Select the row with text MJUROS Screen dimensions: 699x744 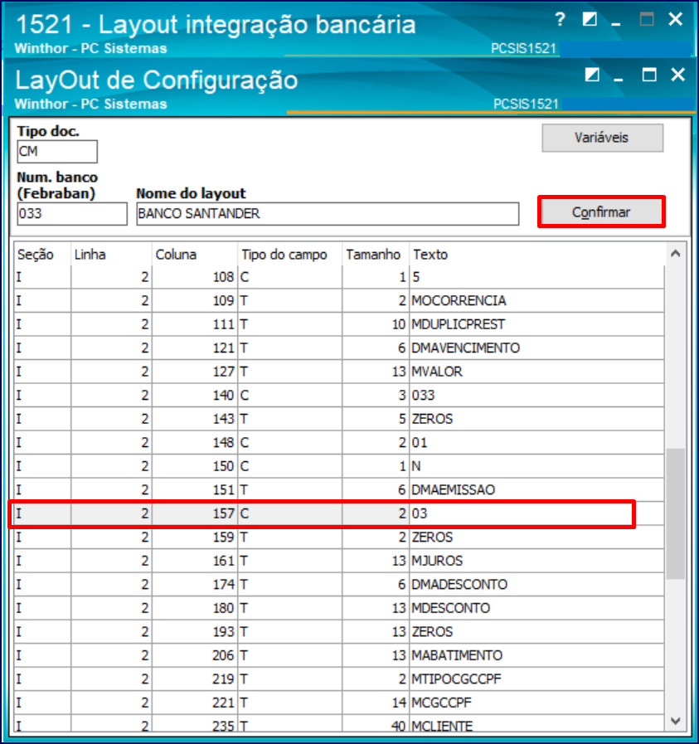[x=339, y=561]
